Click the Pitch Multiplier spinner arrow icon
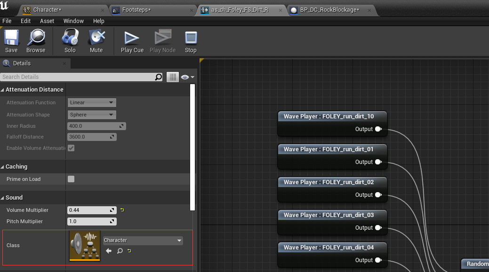Screen dimensions: 489x272 (112, 221)
